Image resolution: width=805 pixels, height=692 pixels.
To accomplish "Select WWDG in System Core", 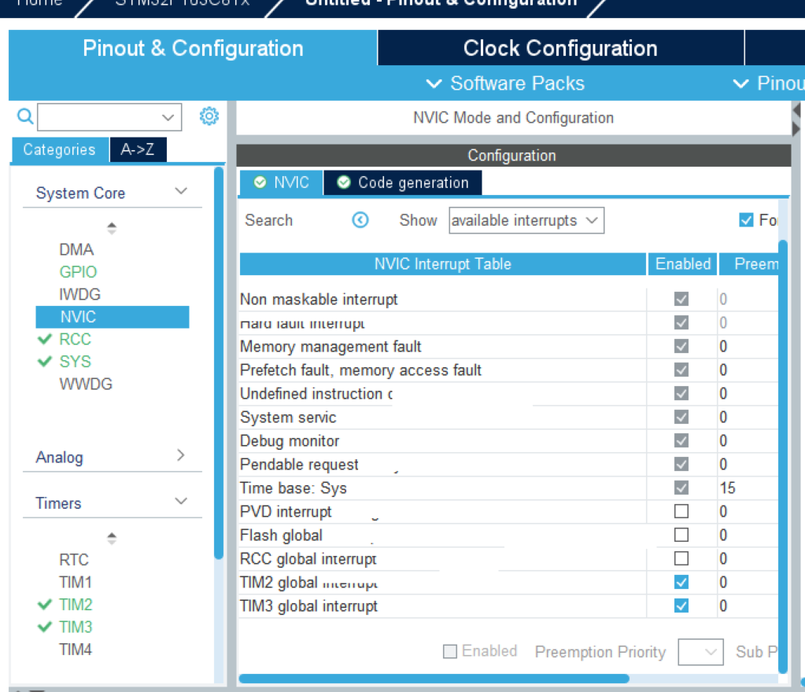I will 86,385.
